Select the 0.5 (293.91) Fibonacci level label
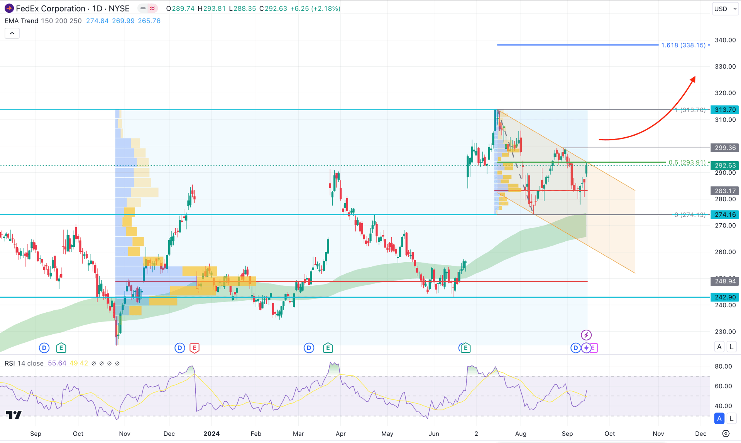Image resolution: width=741 pixels, height=443 pixels. [687, 162]
